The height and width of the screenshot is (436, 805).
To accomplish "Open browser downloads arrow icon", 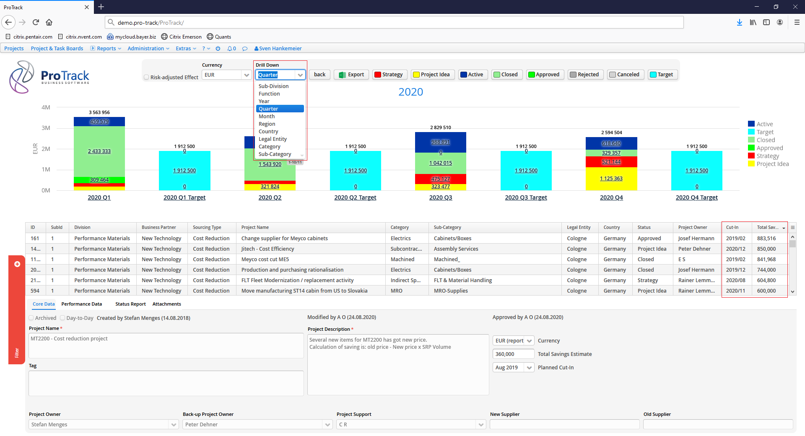I will (x=739, y=23).
